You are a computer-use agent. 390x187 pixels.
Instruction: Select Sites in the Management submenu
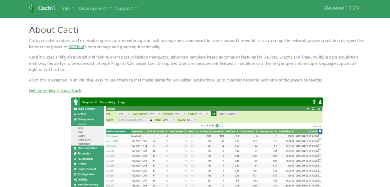click(80, 128)
